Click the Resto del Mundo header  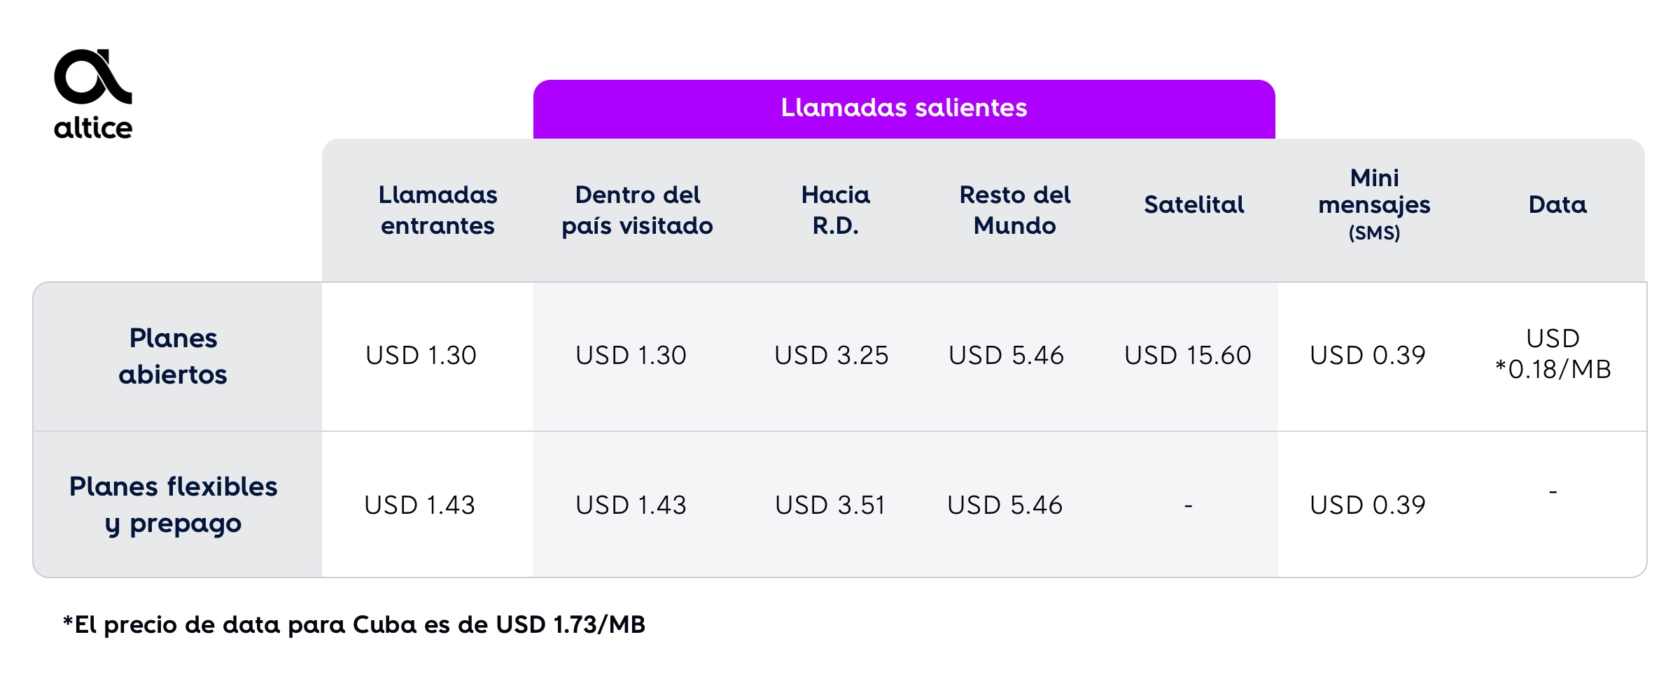pos(1015,210)
